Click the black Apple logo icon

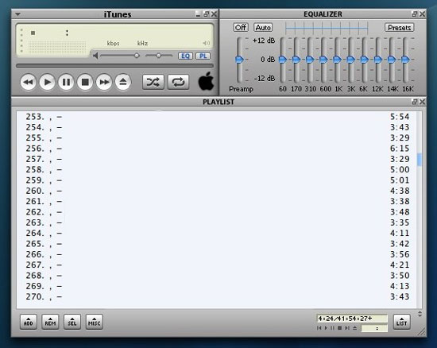pyautogui.click(x=207, y=81)
